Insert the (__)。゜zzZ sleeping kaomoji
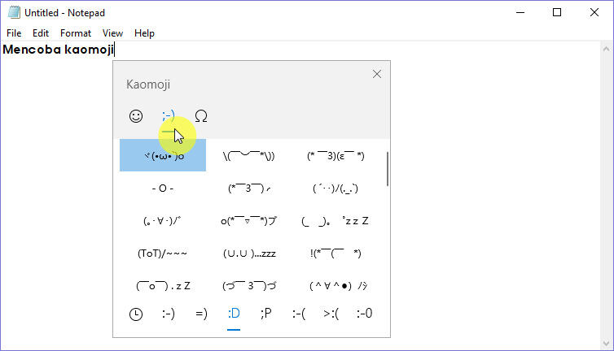This screenshot has width=614, height=351. [336, 221]
